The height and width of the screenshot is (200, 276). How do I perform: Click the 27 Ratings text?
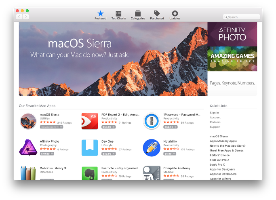(125, 149)
